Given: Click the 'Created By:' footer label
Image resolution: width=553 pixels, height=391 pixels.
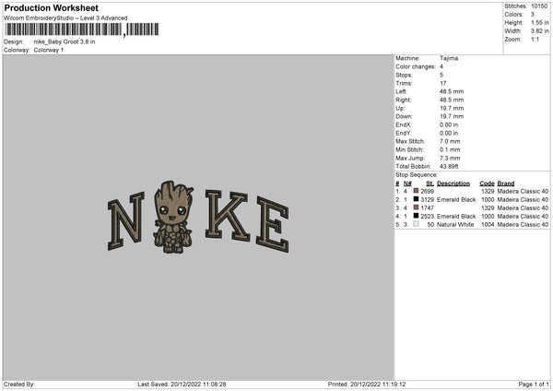Looking at the screenshot, I should 19,384.
